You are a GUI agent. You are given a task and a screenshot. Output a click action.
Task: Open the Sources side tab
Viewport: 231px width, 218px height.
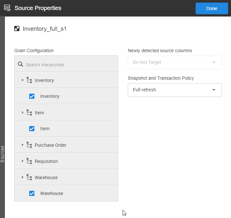click(x=2, y=154)
